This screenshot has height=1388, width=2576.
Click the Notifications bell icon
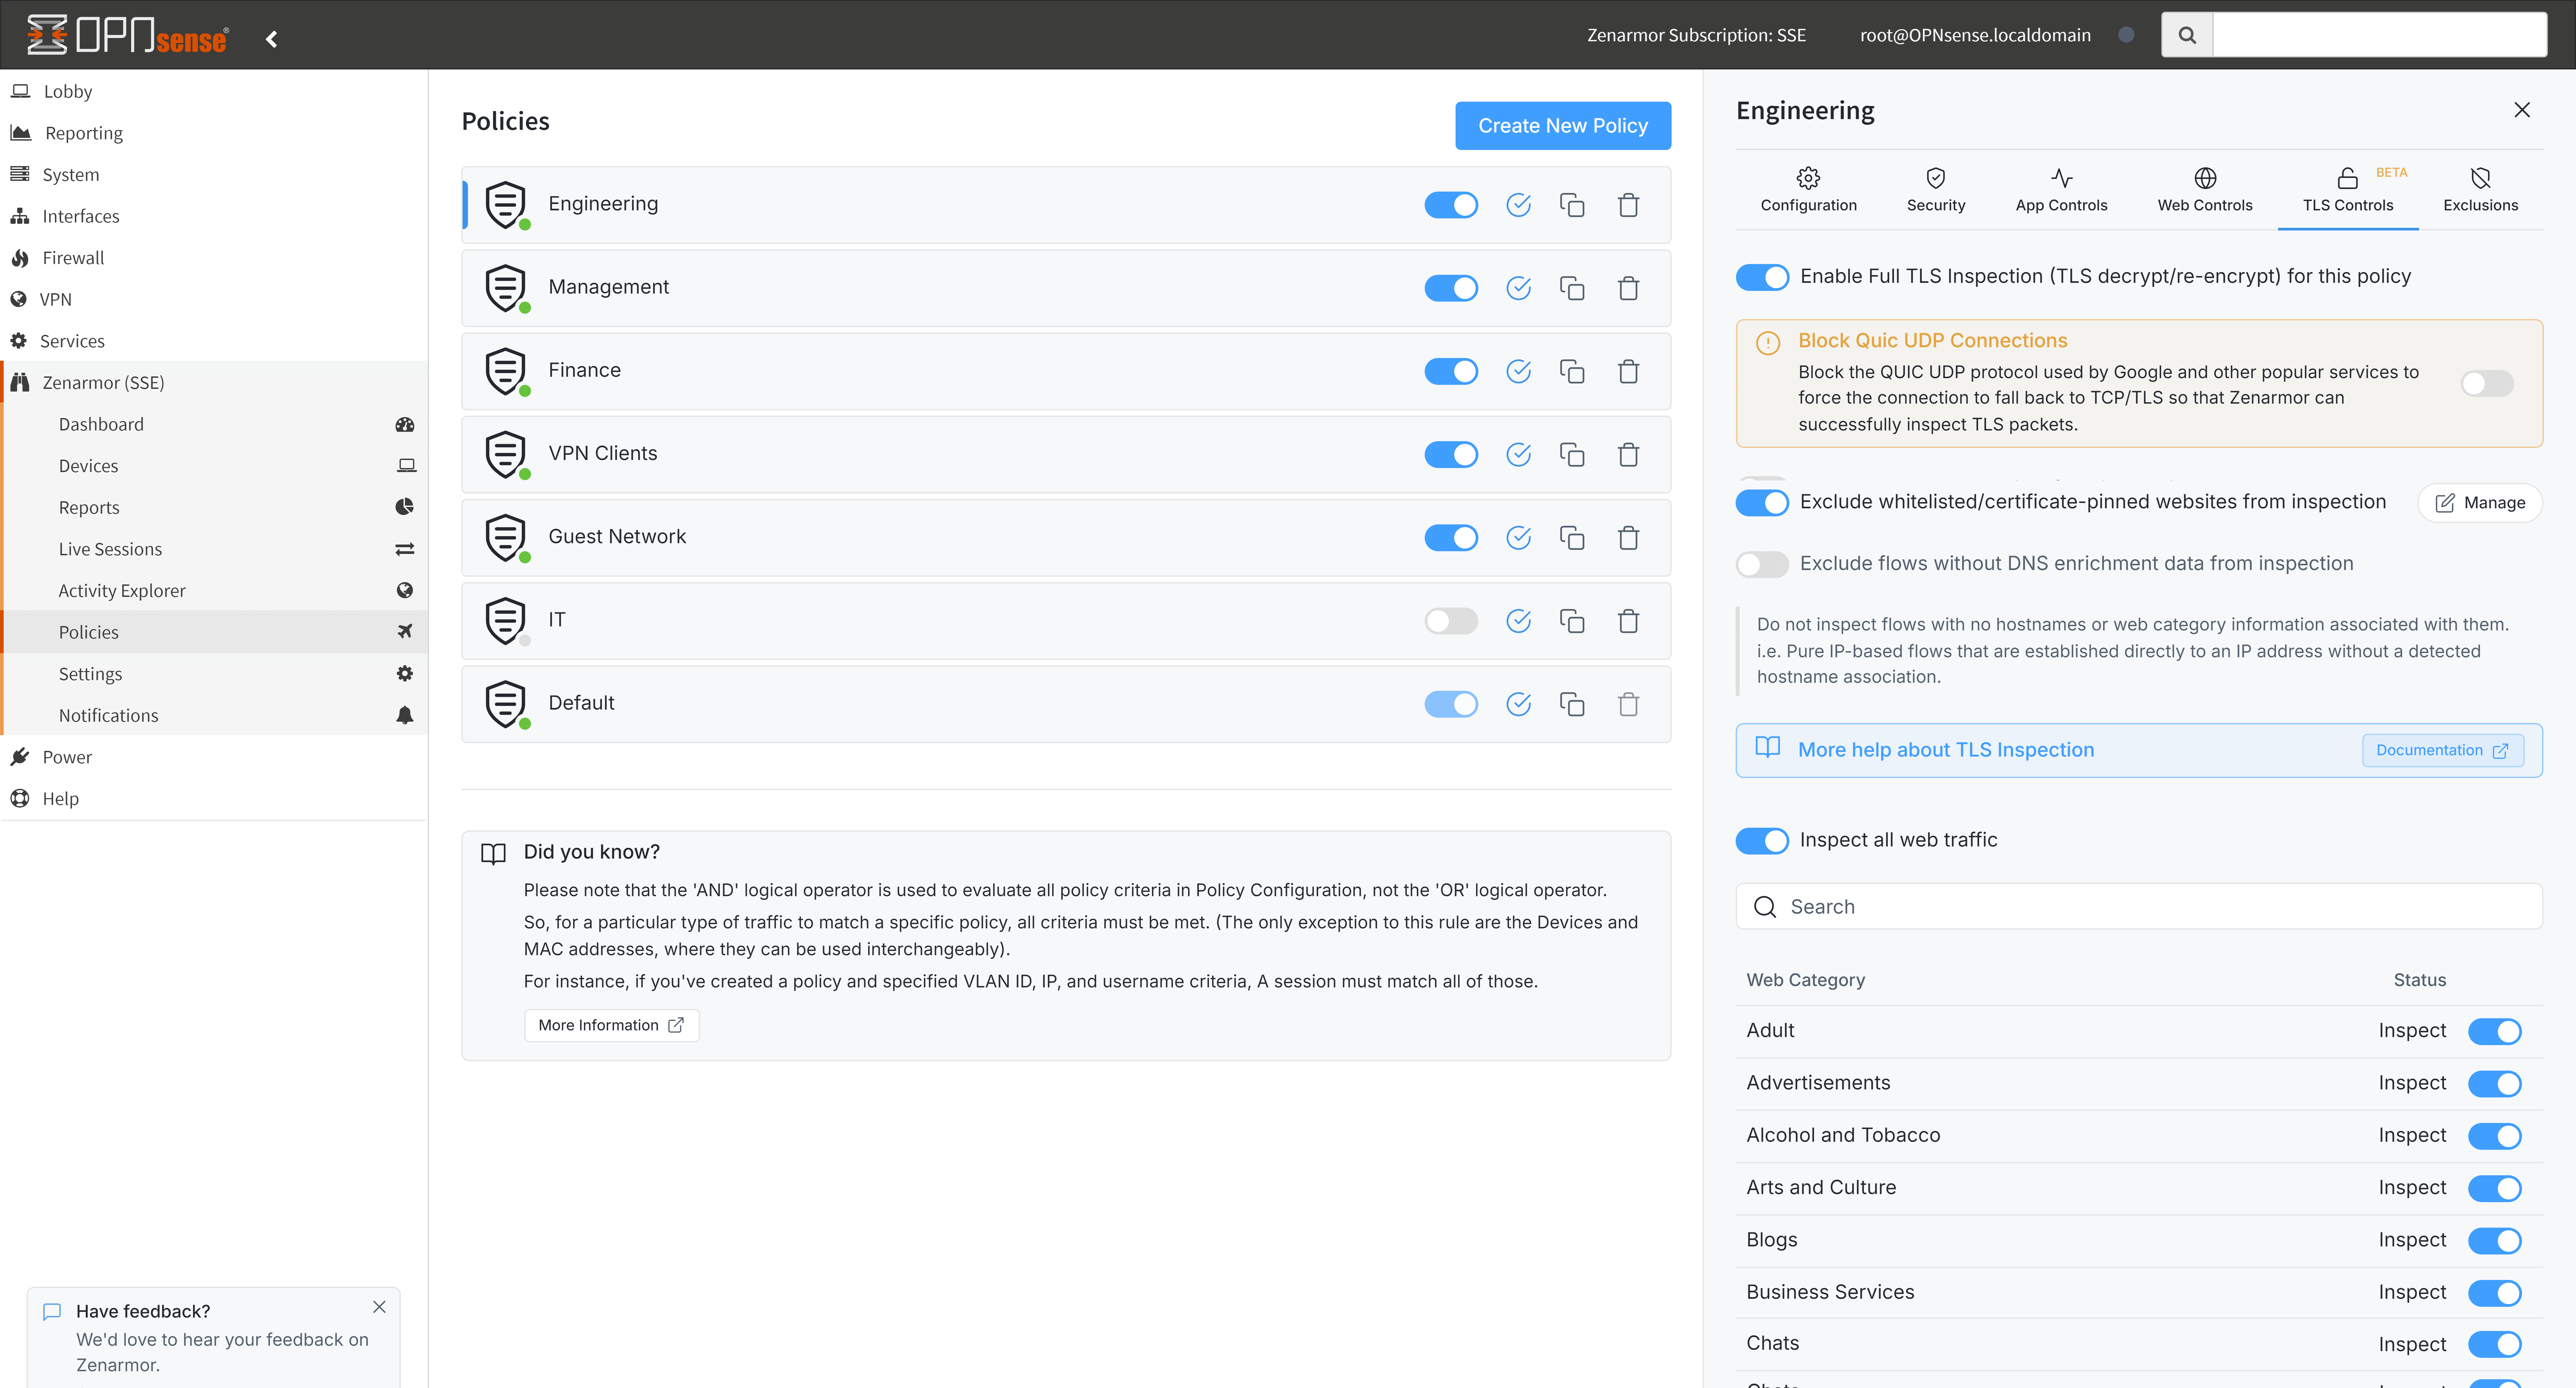pyautogui.click(x=404, y=715)
